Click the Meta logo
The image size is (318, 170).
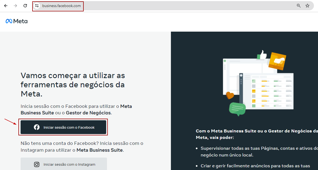17,21
